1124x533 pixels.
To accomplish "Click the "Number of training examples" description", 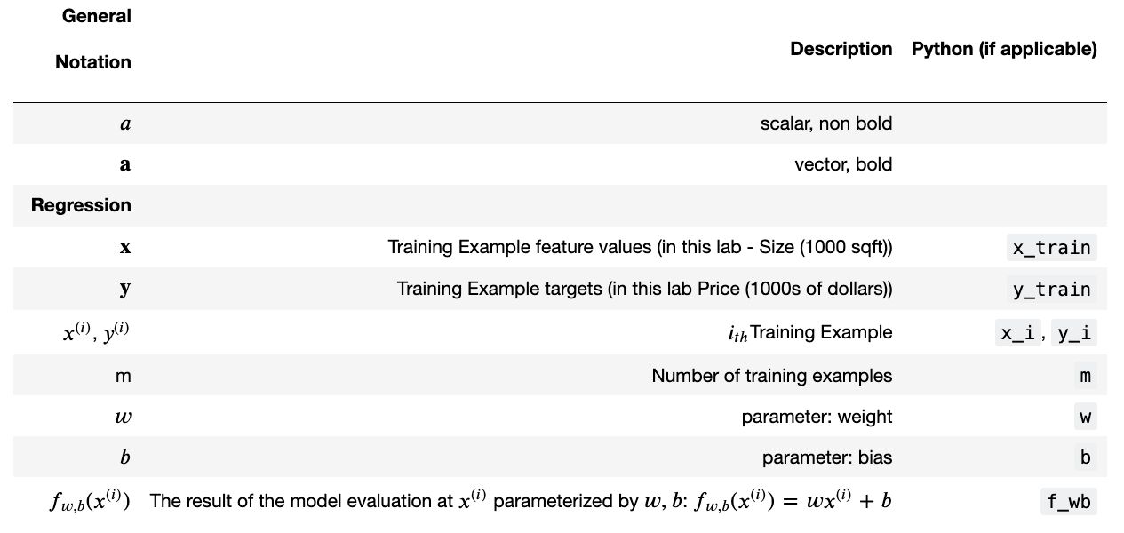I will pyautogui.click(x=771, y=376).
